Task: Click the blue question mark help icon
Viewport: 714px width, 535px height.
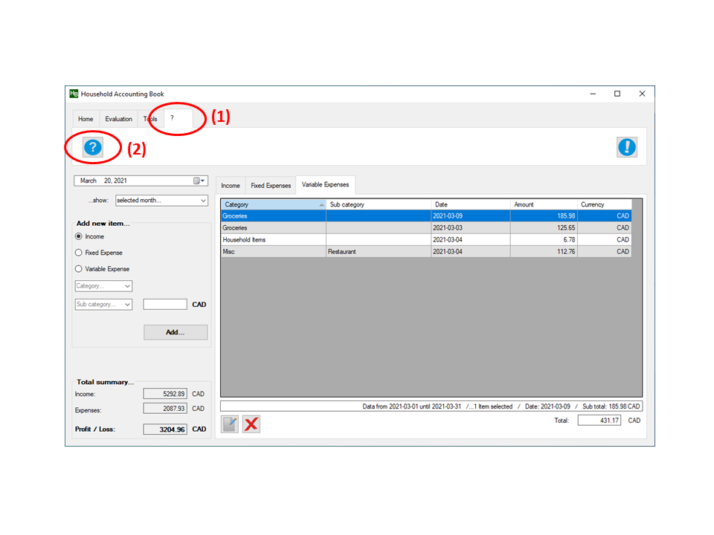Action: [x=92, y=147]
